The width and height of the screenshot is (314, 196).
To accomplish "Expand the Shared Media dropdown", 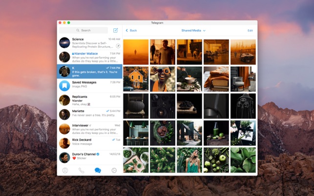I will coord(193,30).
